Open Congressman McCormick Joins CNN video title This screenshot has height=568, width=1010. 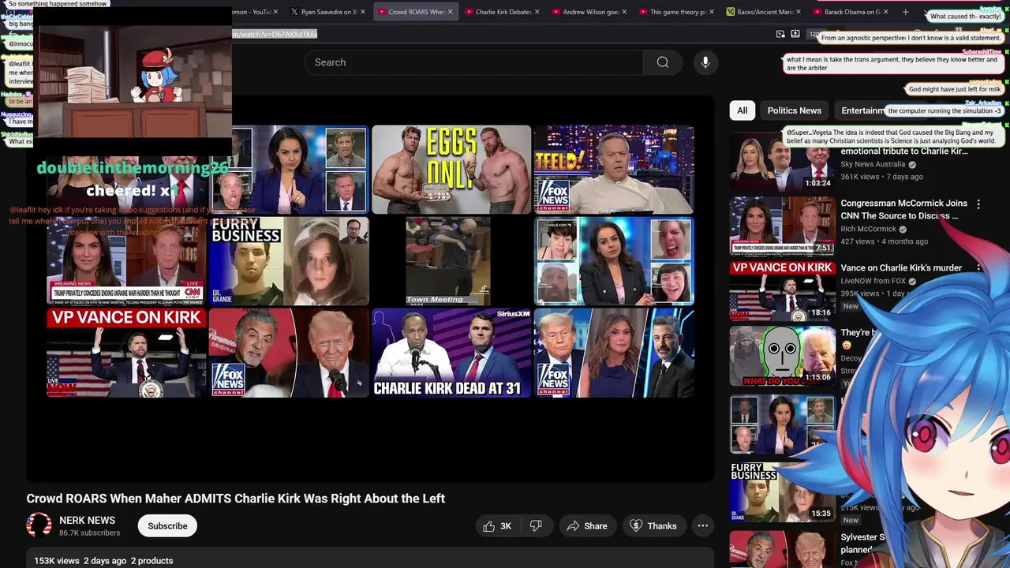coord(903,209)
